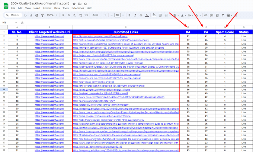Viewport: 253px width, 152px height.
Task: Increase the font size with plus button
Action: (x=123, y=15)
